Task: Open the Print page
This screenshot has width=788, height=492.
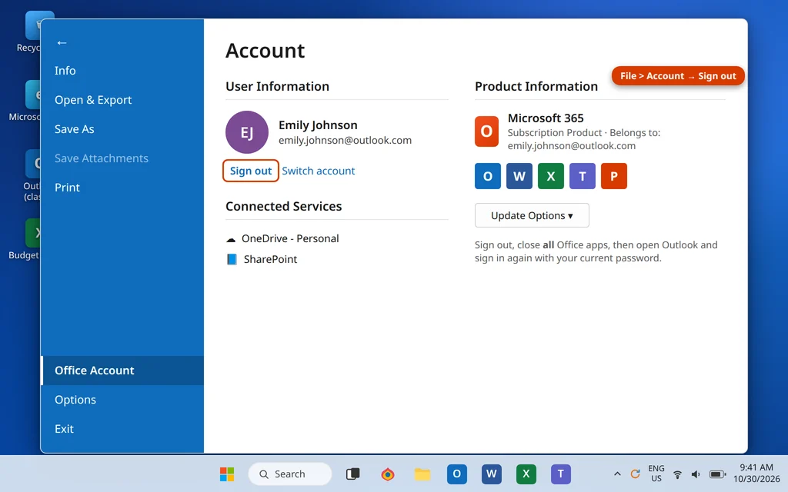Action: click(122, 188)
